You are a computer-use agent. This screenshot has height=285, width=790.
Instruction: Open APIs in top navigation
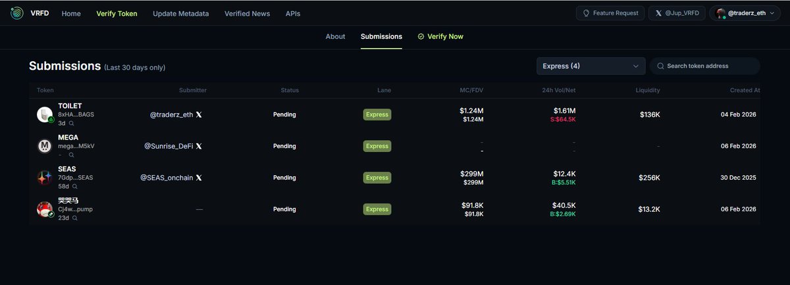293,14
